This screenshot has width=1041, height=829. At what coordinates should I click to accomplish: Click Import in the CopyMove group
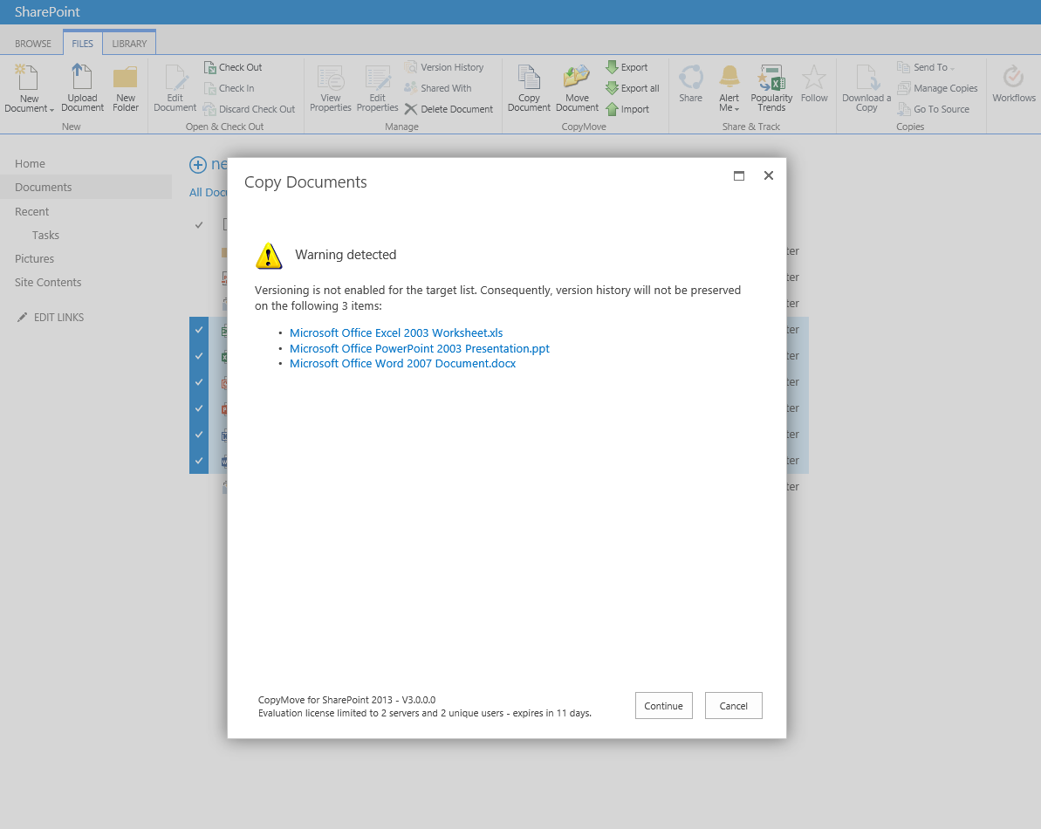627,109
